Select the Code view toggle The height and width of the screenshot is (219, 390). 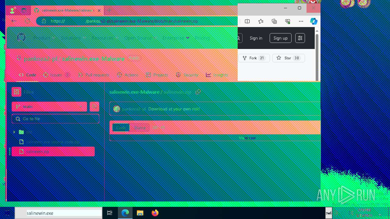121,128
